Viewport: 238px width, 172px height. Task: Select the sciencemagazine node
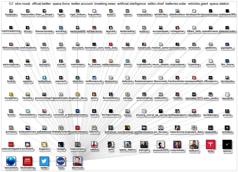point(11,144)
